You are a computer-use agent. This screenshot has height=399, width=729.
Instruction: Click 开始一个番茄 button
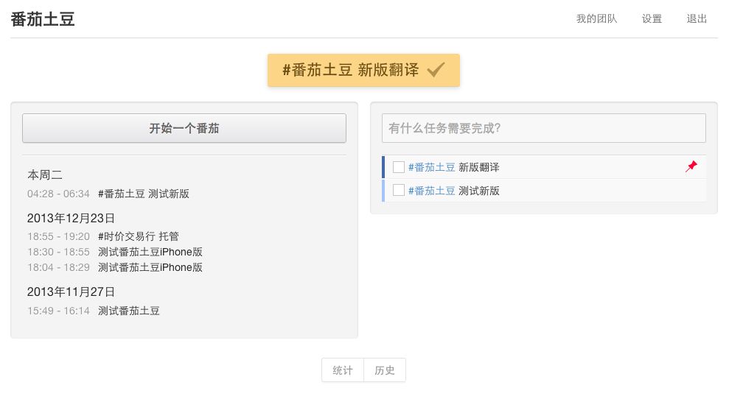(x=184, y=128)
